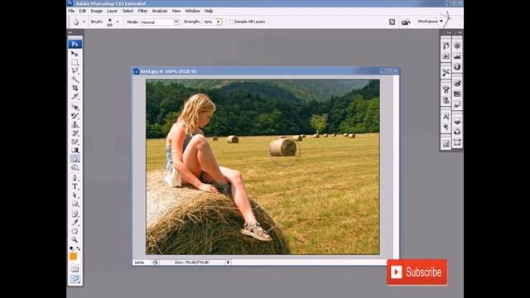Click the document zoom percentage field
Image resolution: width=530 pixels, height=298 pixels.
click(x=141, y=262)
